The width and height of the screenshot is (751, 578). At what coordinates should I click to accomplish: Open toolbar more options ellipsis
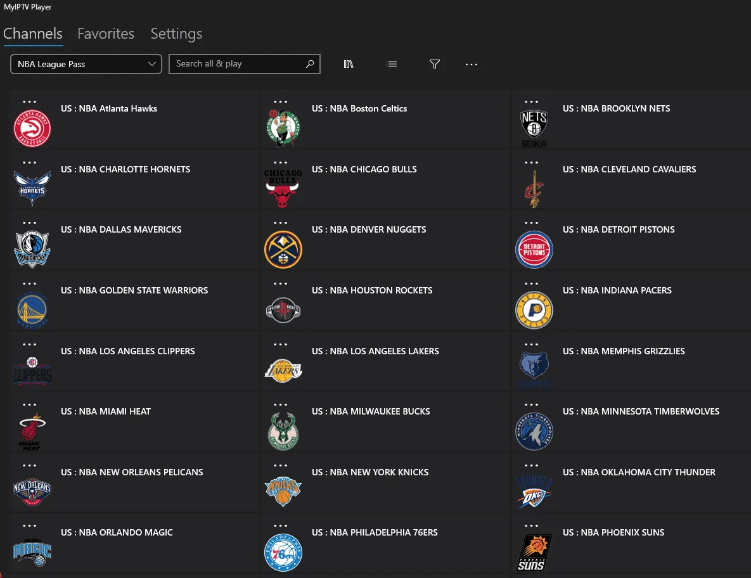[x=472, y=64]
